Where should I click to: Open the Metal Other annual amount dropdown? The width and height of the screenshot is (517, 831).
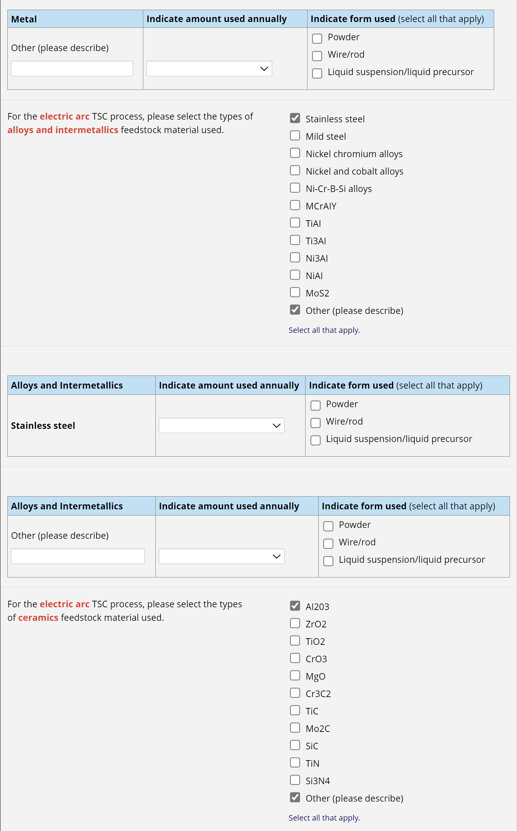click(209, 69)
